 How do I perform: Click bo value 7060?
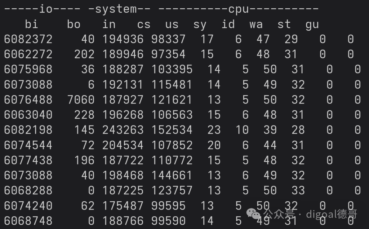coord(81,100)
